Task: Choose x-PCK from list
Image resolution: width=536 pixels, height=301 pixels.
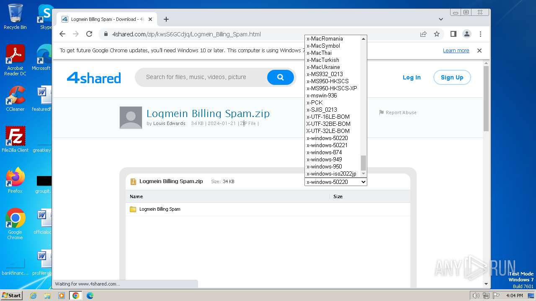Action: (x=332, y=102)
